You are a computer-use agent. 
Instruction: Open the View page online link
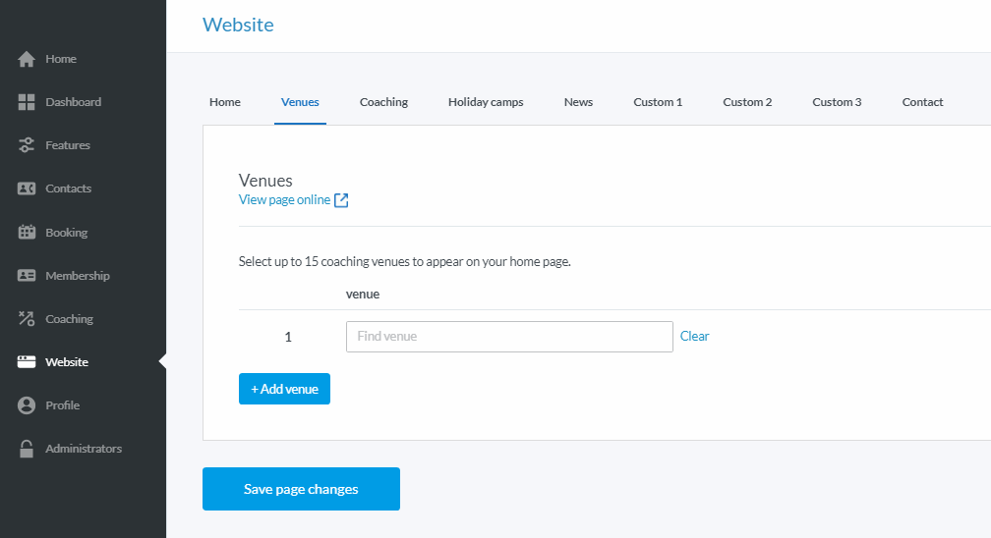(284, 200)
